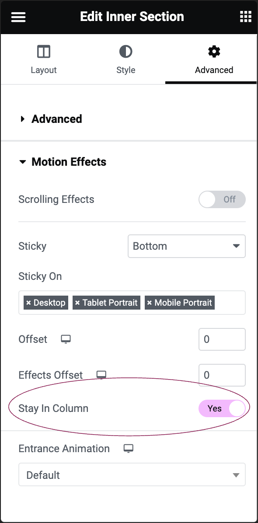
Task: Open the Entrance Animation dropdown
Action: [x=132, y=474]
